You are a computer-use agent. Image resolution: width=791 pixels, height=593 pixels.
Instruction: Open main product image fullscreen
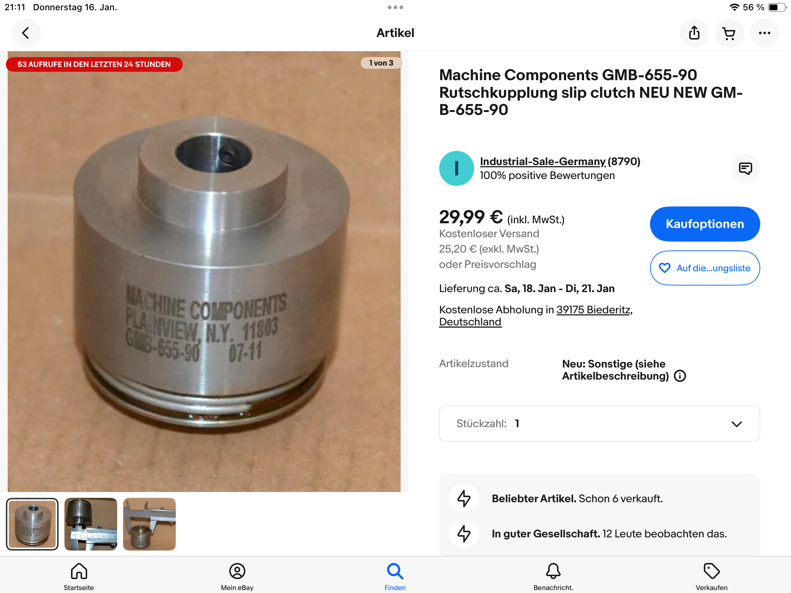click(204, 272)
